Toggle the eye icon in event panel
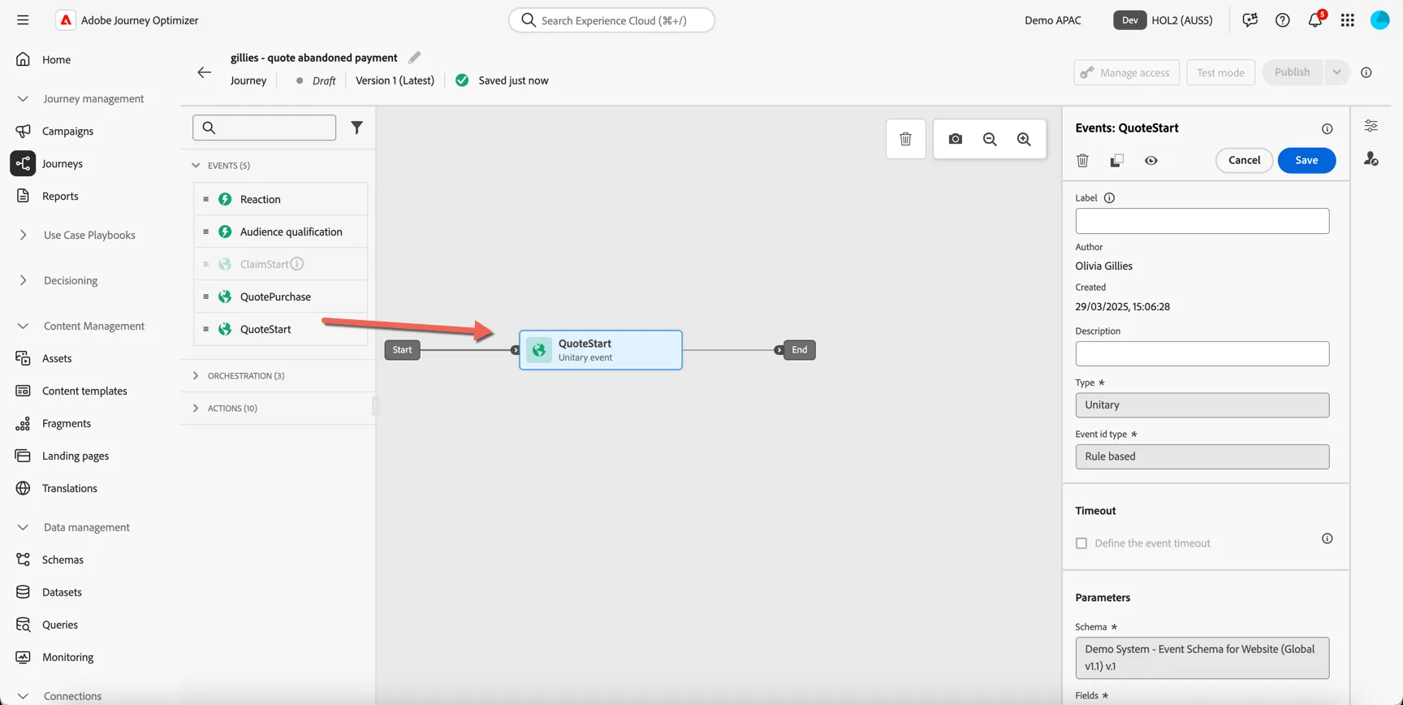Viewport: 1403px width, 705px height. tap(1151, 161)
